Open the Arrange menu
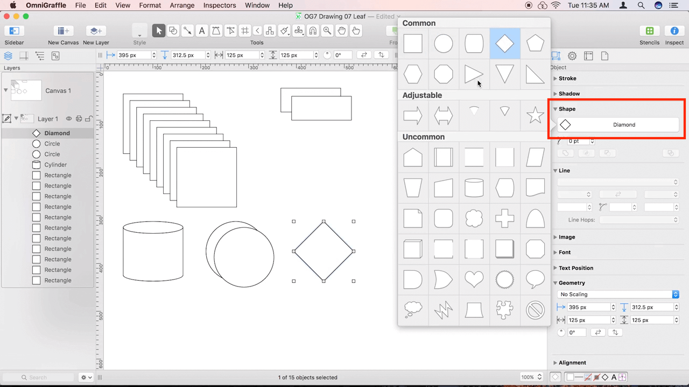The width and height of the screenshot is (689, 387). click(x=182, y=5)
